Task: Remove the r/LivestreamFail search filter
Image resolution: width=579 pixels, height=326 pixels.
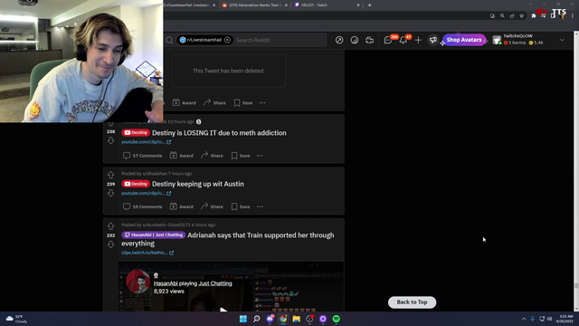Action: click(x=227, y=40)
